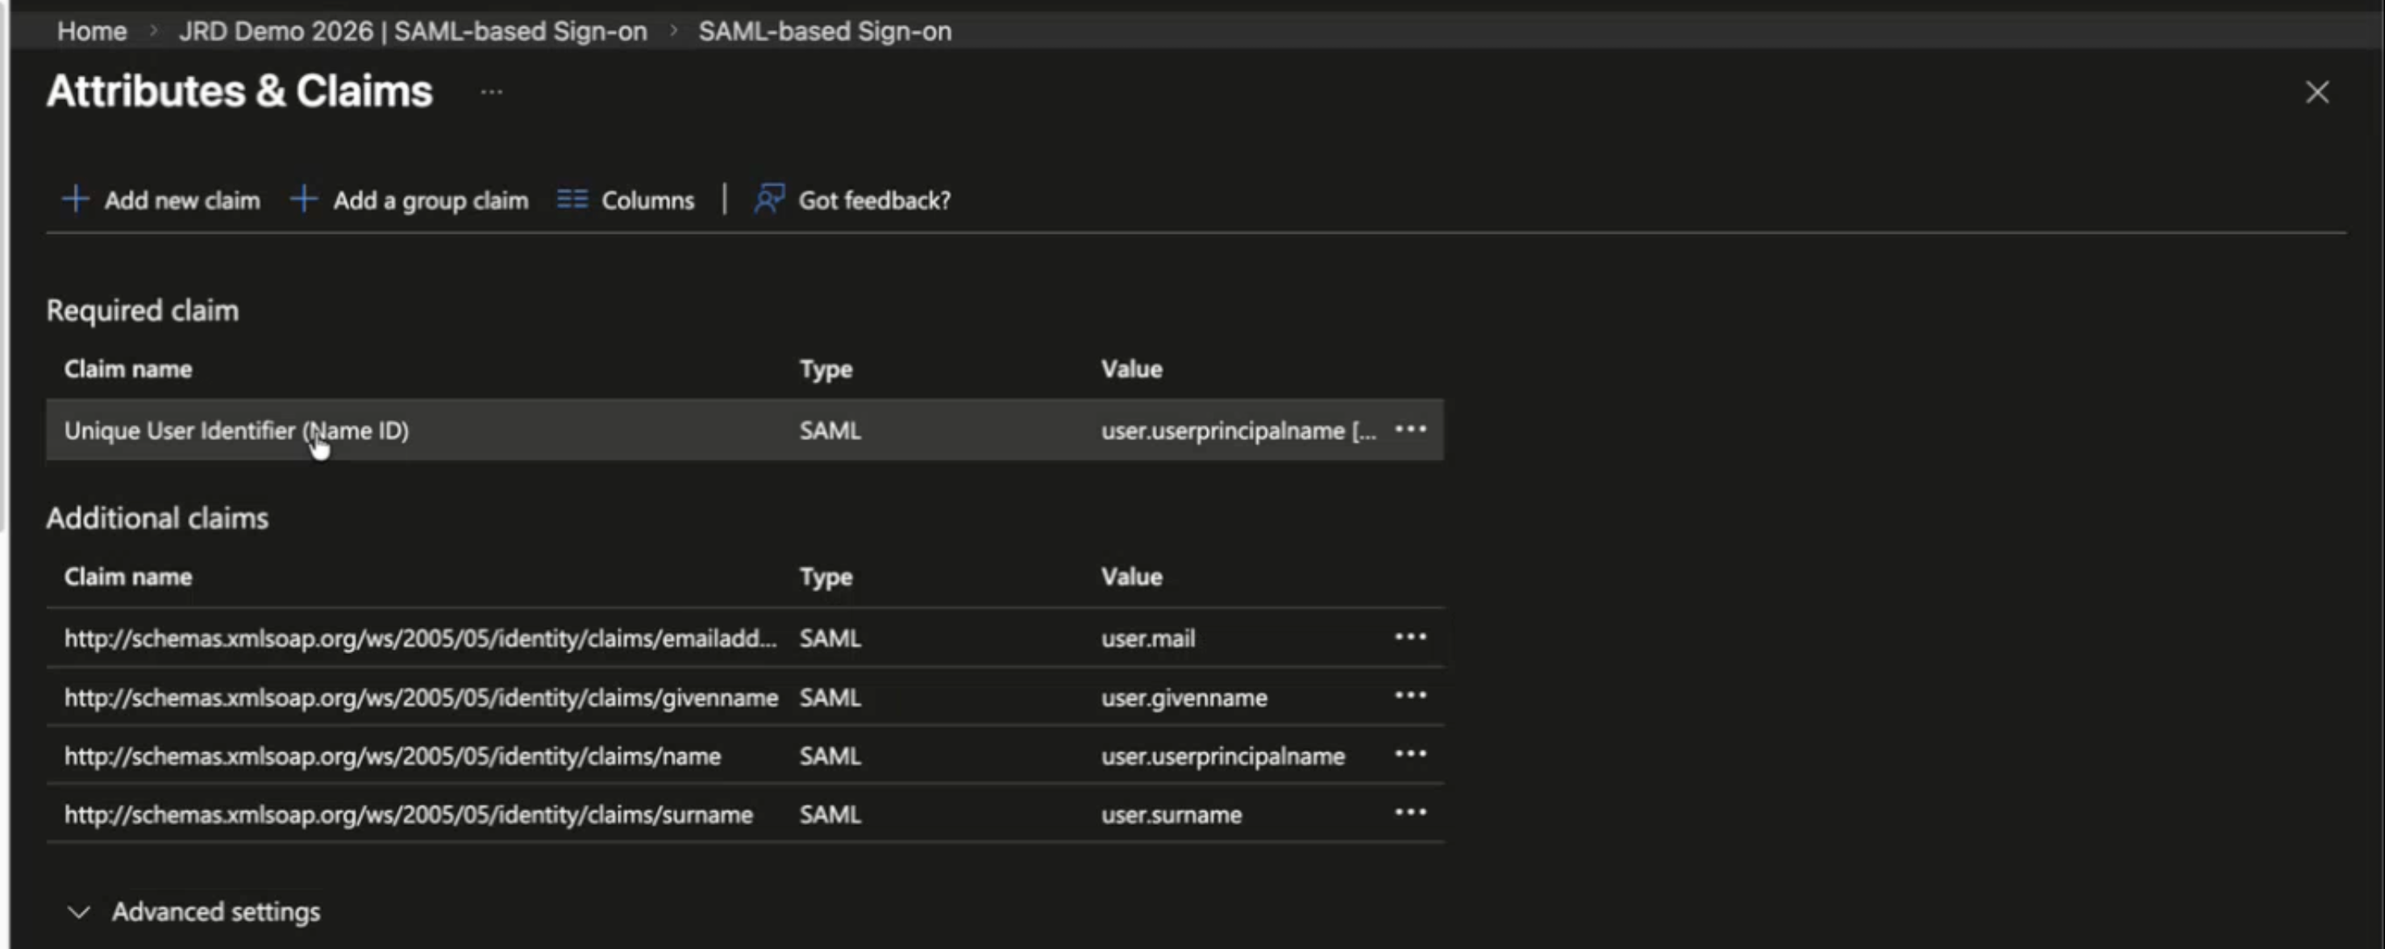Click the user.surname value cell

[x=1172, y=814]
